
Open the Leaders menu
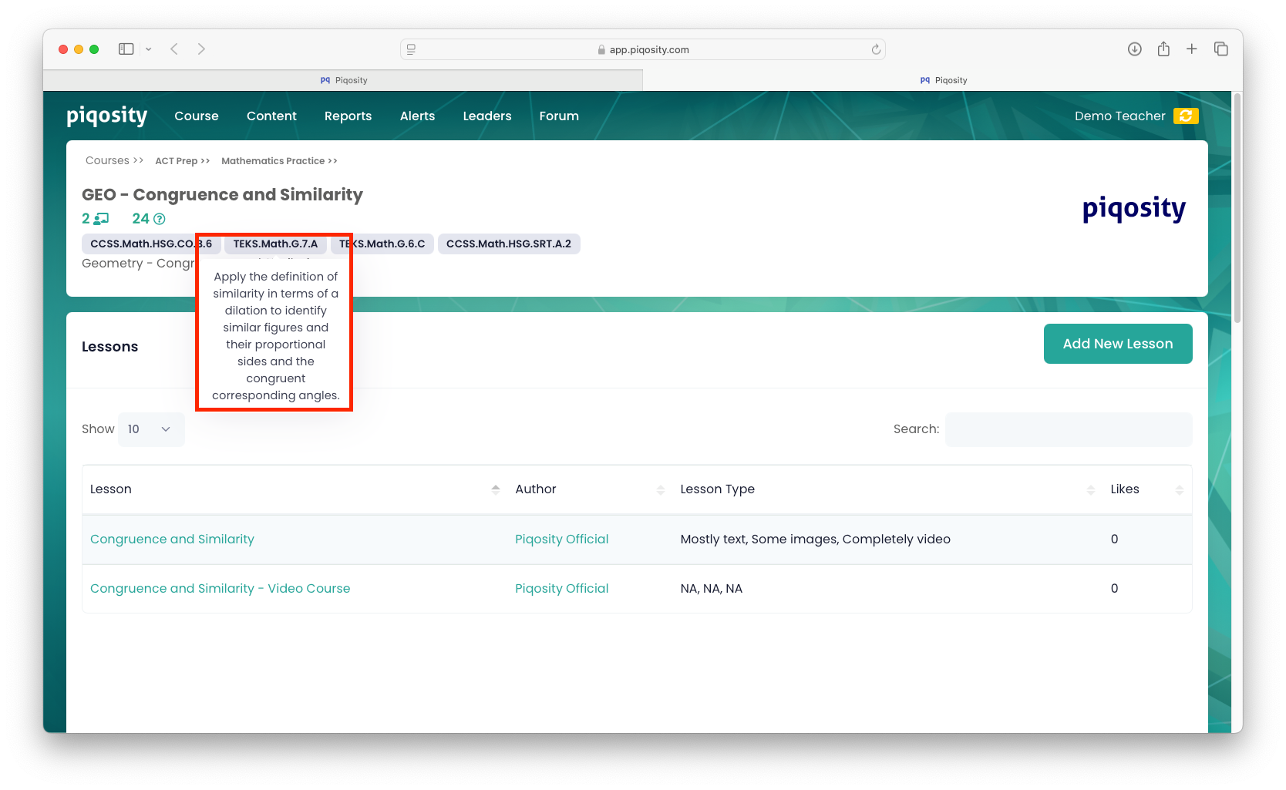[487, 116]
